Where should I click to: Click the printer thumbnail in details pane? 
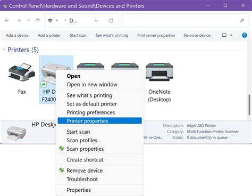(16, 133)
